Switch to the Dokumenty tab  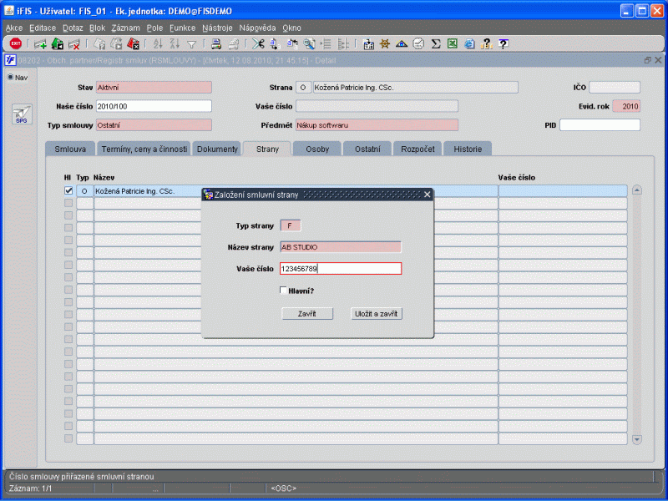click(216, 149)
